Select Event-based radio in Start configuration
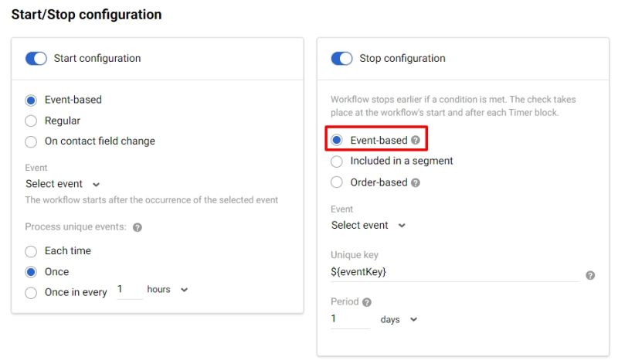This screenshot has width=618, height=364. [x=31, y=100]
